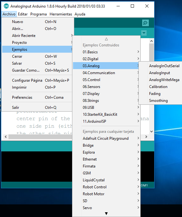Open the Ayuda menu
Viewport: 182px width, 217px height.
(80, 14)
